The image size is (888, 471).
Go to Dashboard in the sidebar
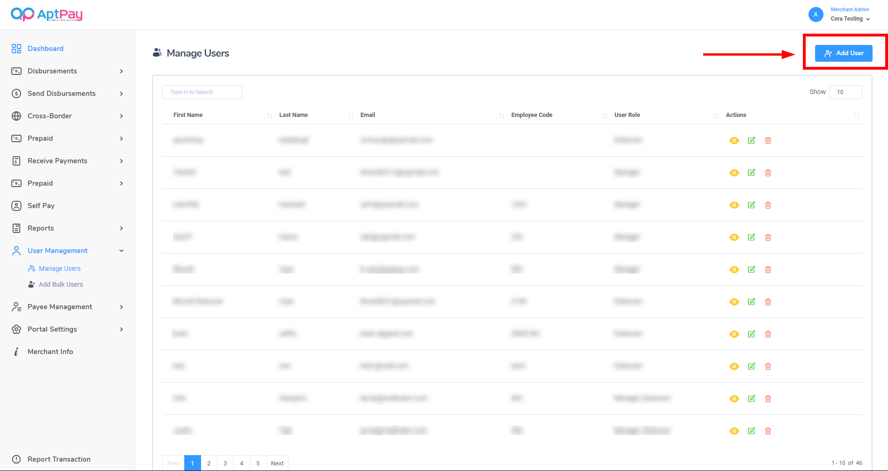click(x=45, y=49)
